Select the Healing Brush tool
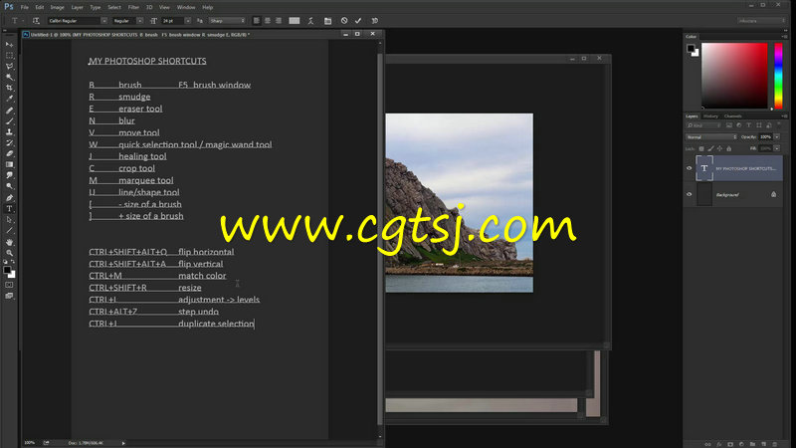 coord(9,111)
